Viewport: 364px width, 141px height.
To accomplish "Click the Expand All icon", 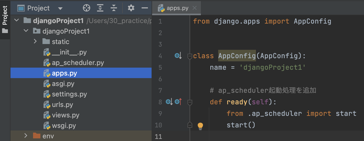I will pyautogui.click(x=100, y=8).
